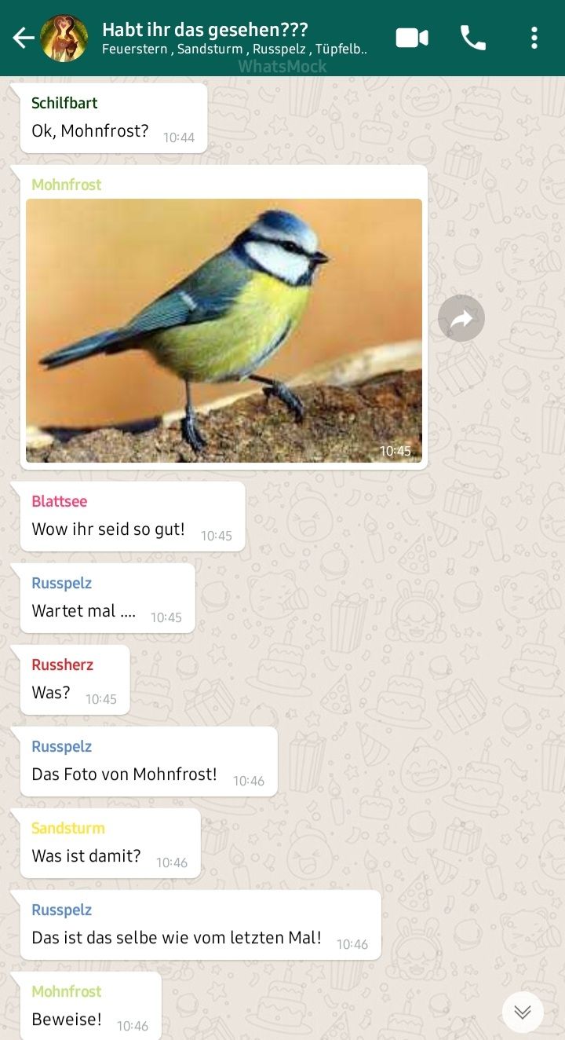Tap message 'Das Foto von Mohnfrost!'

click(x=124, y=775)
